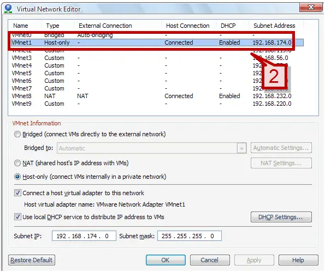Select the VMnet7 row

tap(157, 88)
